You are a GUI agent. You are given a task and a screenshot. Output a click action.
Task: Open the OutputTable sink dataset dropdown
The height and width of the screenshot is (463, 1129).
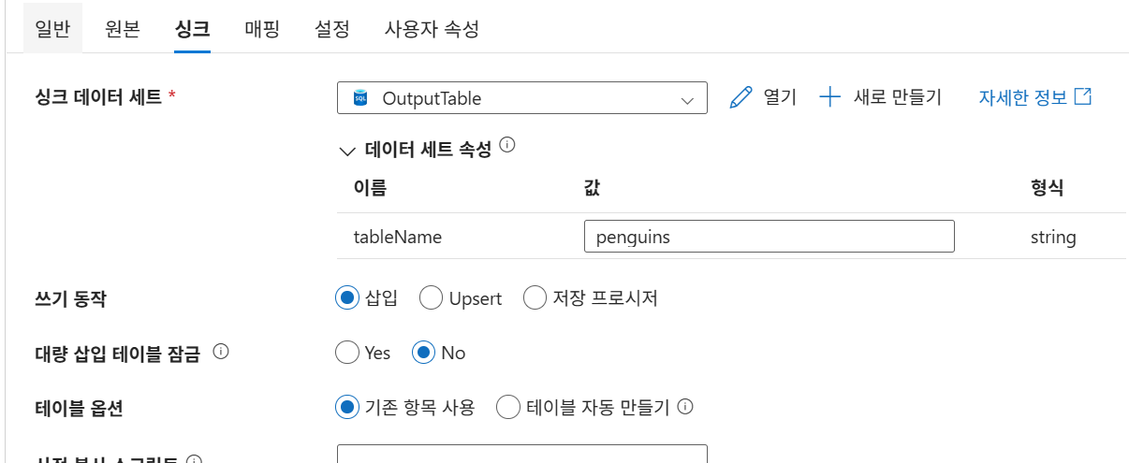pos(687,98)
